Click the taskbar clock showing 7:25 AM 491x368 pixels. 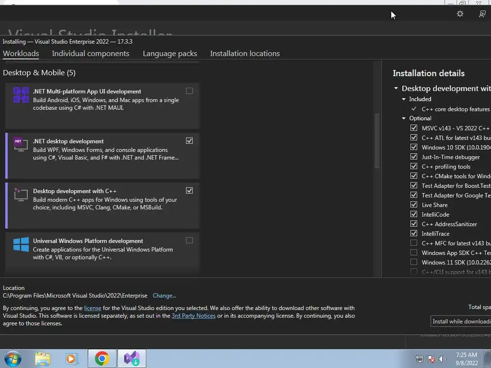[x=467, y=359]
